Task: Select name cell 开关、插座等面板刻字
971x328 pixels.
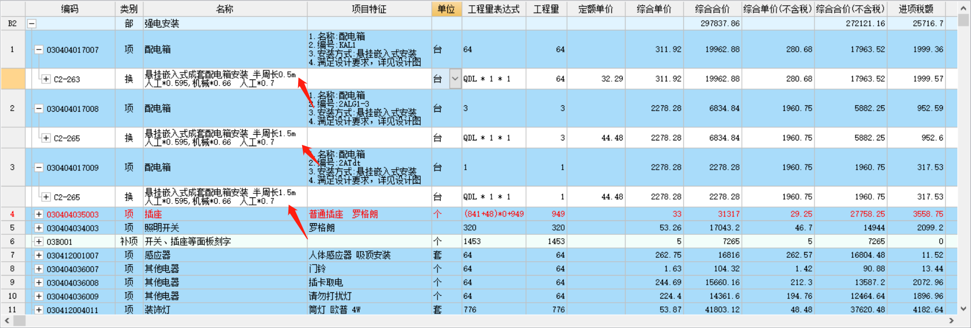Action: [225, 242]
